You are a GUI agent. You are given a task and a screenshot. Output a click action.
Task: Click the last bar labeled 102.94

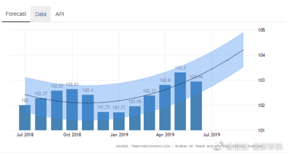[196, 106]
